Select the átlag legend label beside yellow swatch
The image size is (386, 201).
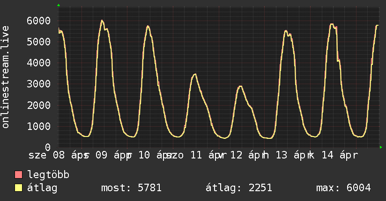pyautogui.click(x=42, y=188)
